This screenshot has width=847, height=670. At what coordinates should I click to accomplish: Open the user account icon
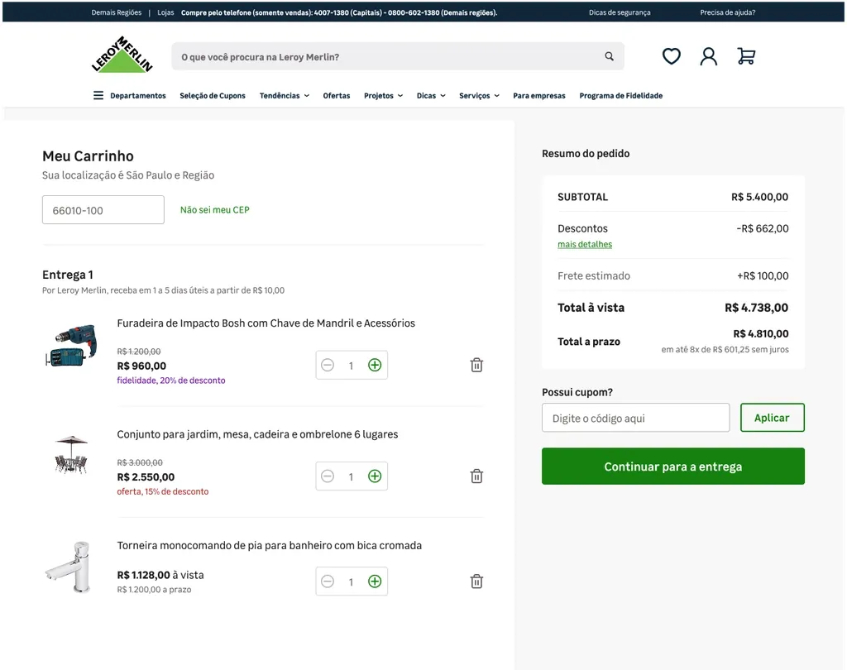pyautogui.click(x=709, y=56)
